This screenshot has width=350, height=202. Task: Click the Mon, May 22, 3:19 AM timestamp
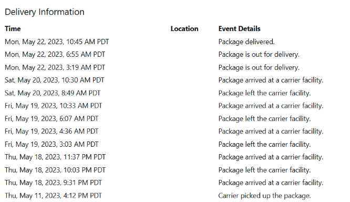pos(55,67)
